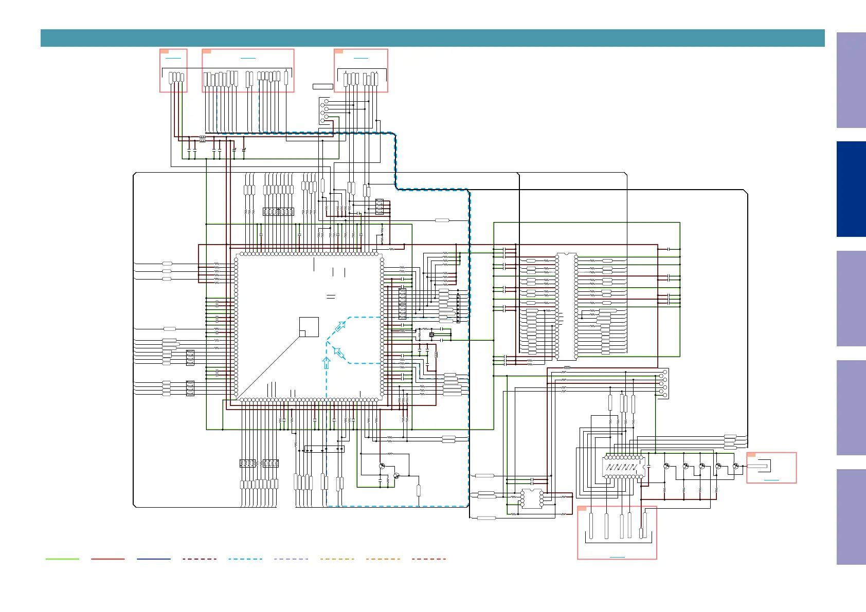This screenshot has width=866, height=612.
Task: Click the small square inside the large chip
Action: (x=309, y=327)
